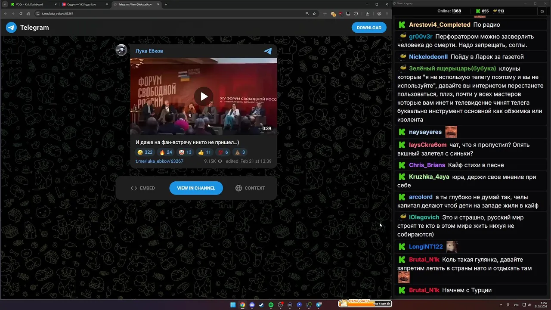Click the Kick viewer count 855
The image size is (551, 310).
482,11
